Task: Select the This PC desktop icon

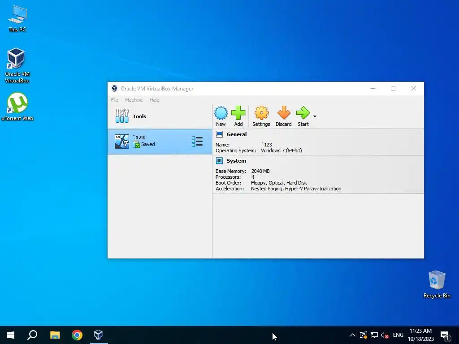Action: tap(17, 19)
